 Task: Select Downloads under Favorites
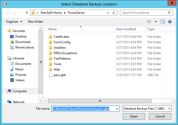(23, 42)
